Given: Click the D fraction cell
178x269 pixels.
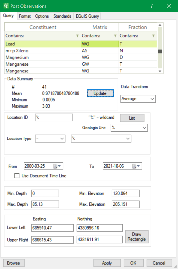Looking at the screenshot, I should tap(138, 57).
